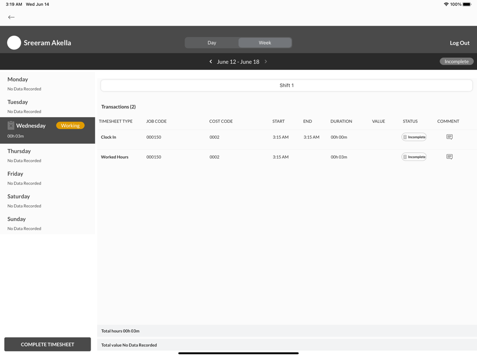
Task: Click the orange Working badge on Wednesday
Action: point(70,125)
